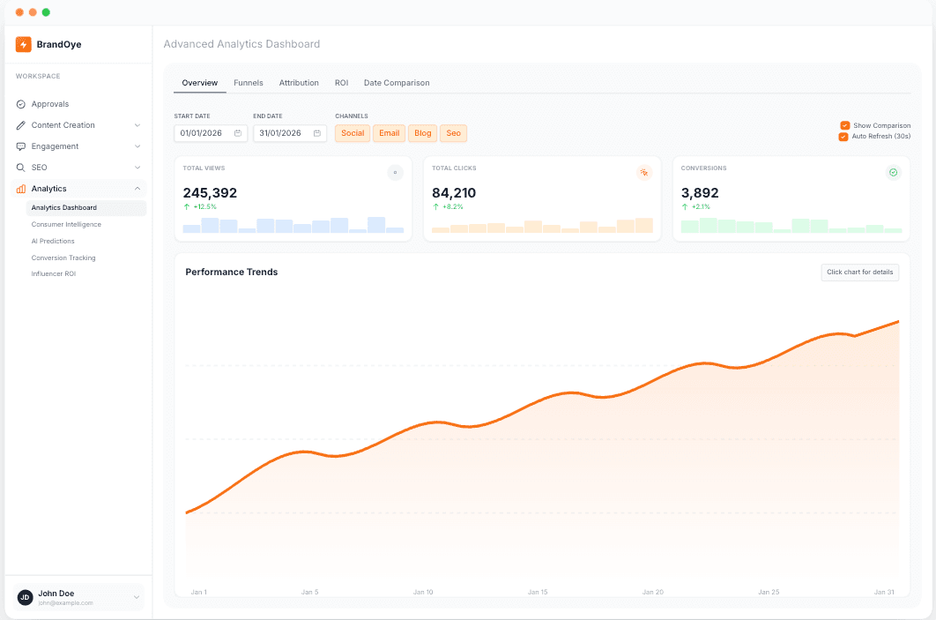The image size is (936, 620).
Task: Click the BrandOye lightning logo
Action: pyautogui.click(x=24, y=43)
